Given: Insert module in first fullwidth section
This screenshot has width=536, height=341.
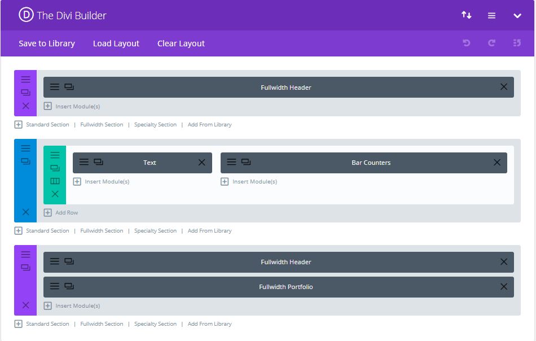Looking at the screenshot, I should pyautogui.click(x=72, y=106).
